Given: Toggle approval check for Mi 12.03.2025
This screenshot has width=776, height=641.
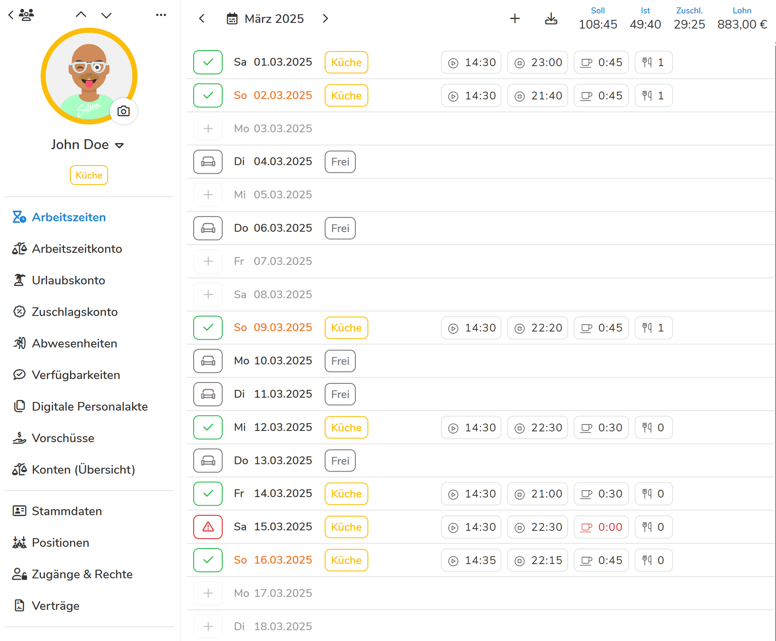Looking at the screenshot, I should 208,427.
